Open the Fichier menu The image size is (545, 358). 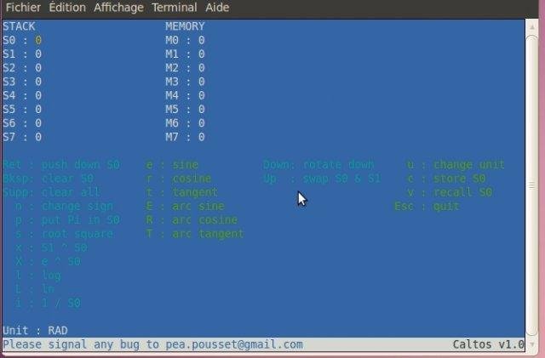[23, 8]
